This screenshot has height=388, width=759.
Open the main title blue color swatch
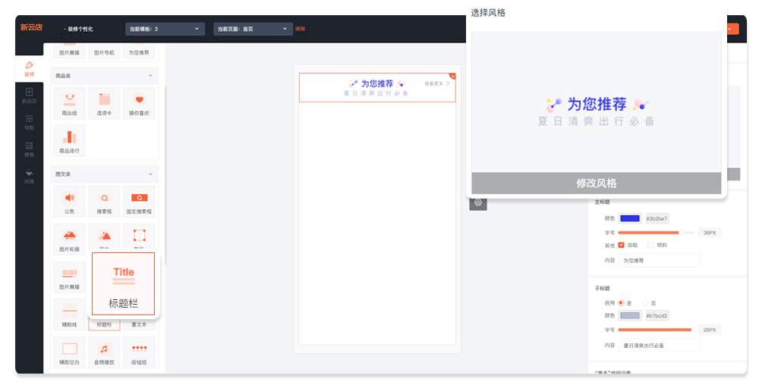click(x=630, y=218)
